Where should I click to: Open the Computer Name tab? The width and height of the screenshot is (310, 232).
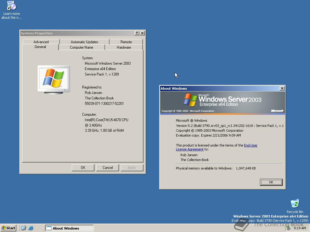(81, 47)
